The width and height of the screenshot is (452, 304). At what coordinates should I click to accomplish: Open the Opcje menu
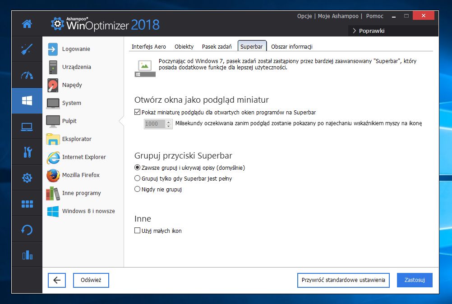pos(304,16)
